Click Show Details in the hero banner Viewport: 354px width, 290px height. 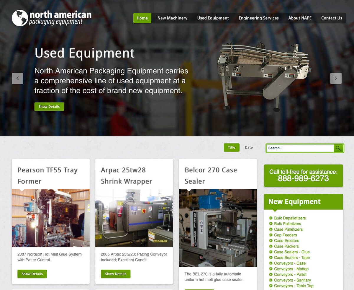[x=49, y=107]
